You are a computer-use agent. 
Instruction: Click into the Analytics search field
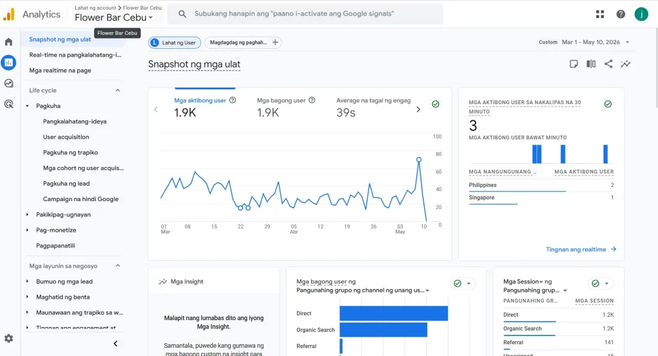pyautogui.click(x=305, y=14)
